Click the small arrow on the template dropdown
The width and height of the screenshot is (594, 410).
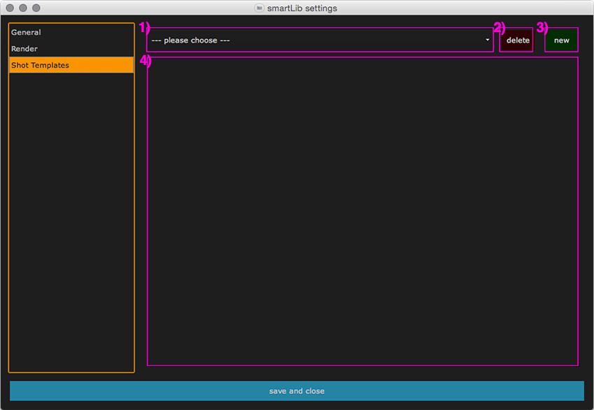tap(488, 41)
